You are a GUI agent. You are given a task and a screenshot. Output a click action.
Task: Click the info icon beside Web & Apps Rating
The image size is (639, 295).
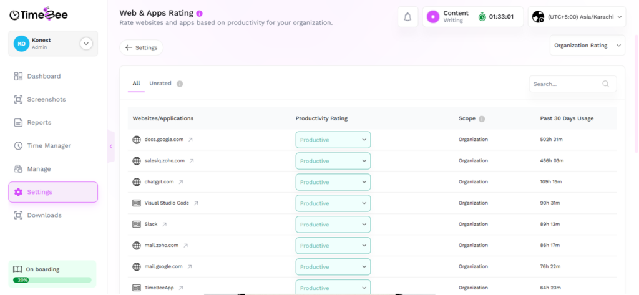click(x=199, y=14)
